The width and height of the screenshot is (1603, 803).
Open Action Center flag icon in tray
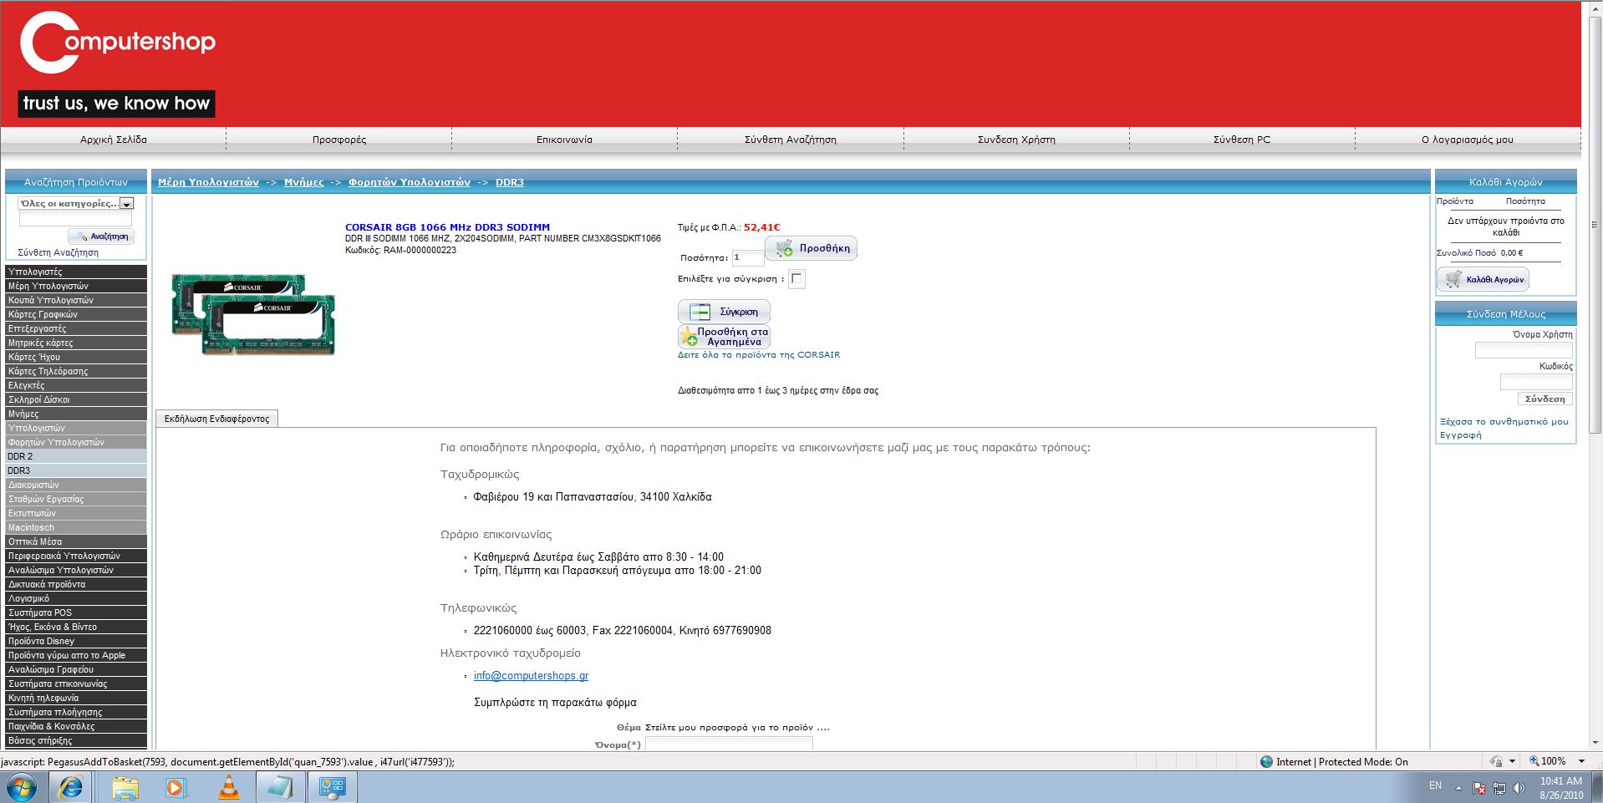pos(1478,787)
